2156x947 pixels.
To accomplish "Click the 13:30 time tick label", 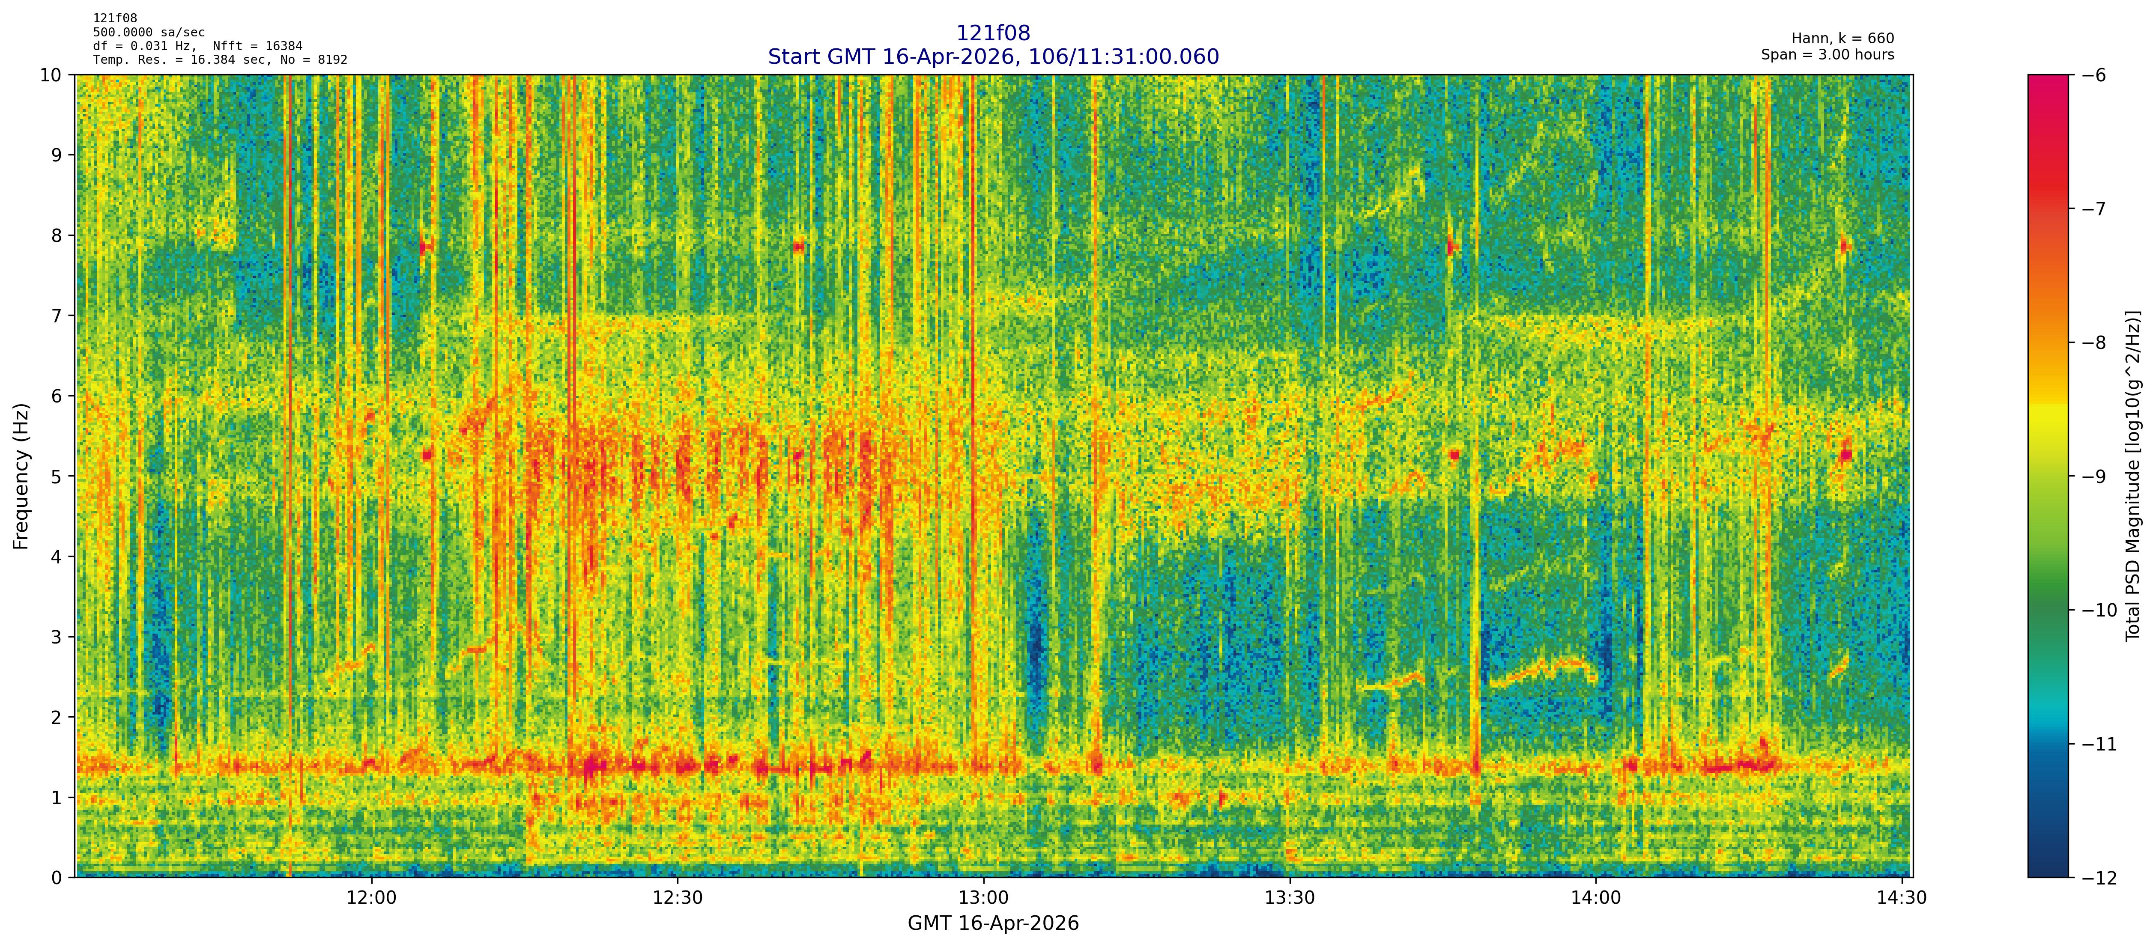I will pyautogui.click(x=1290, y=899).
